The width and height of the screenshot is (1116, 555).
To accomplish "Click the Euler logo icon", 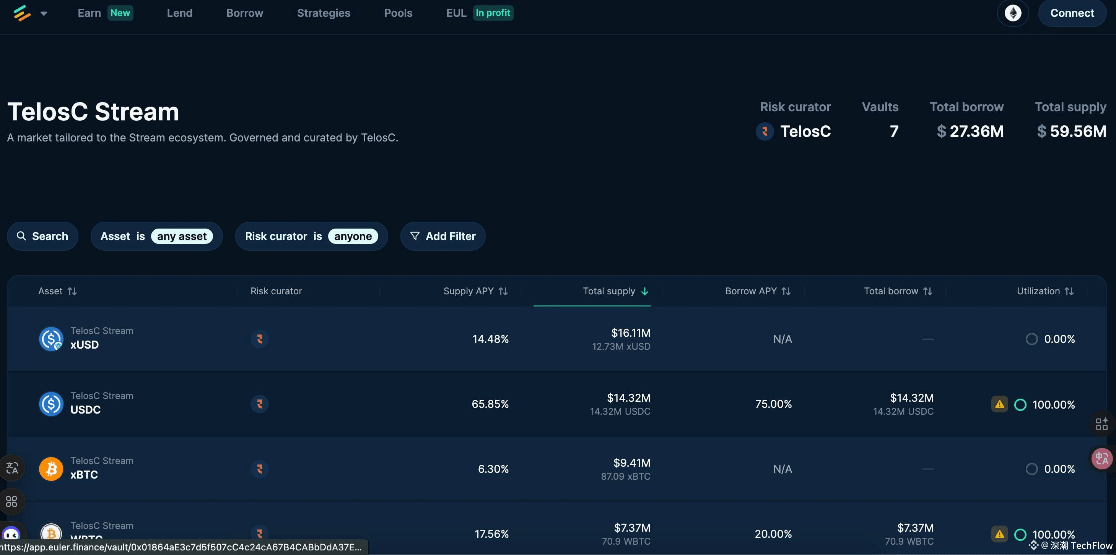I will click(22, 13).
